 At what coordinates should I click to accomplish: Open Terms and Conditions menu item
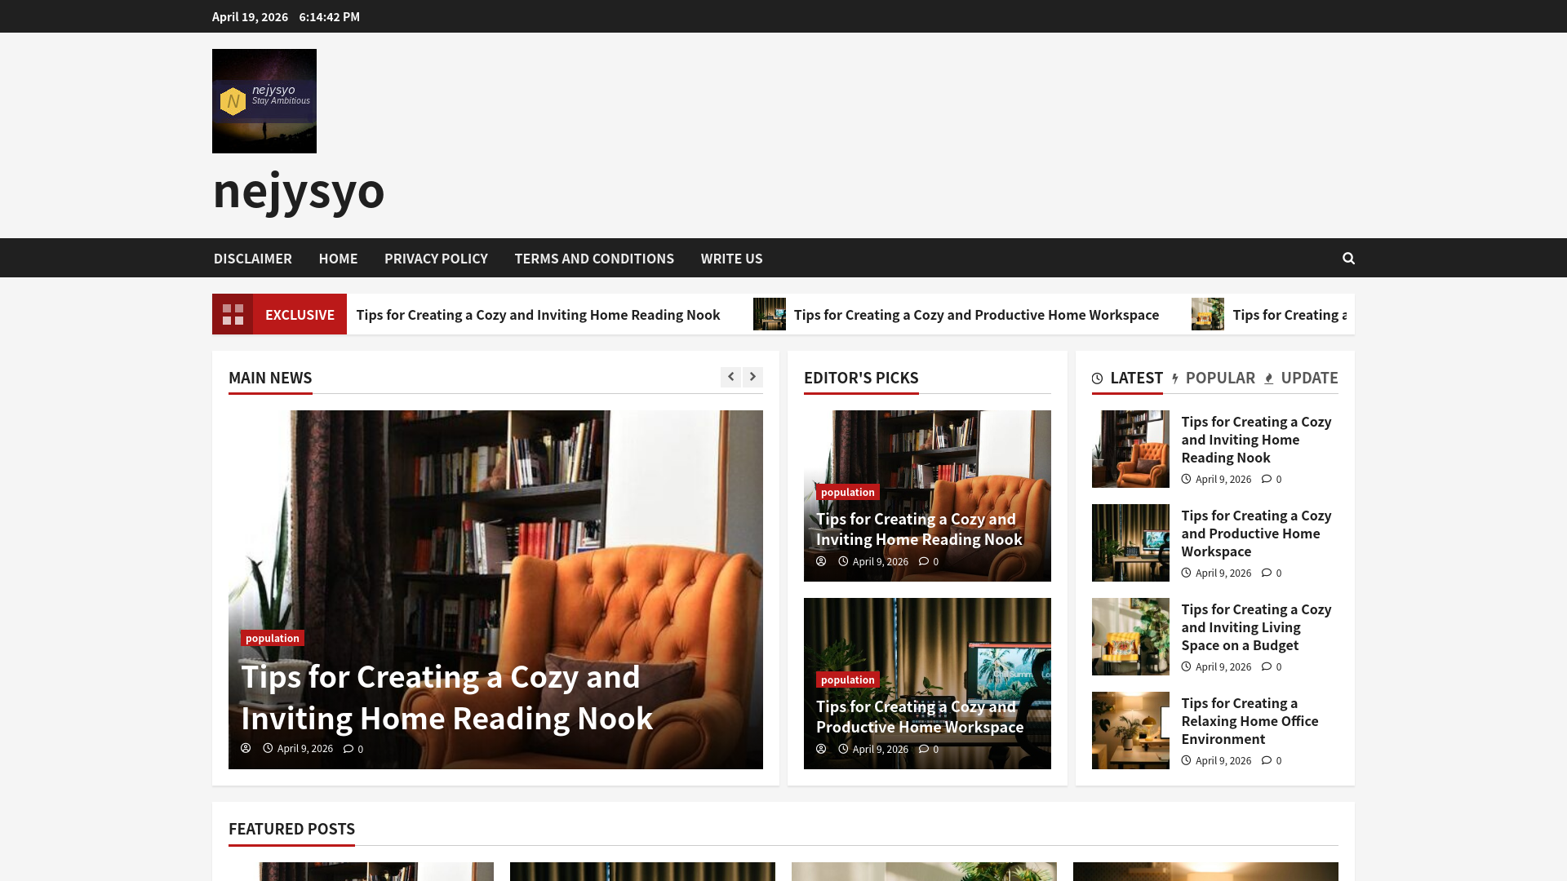click(594, 259)
